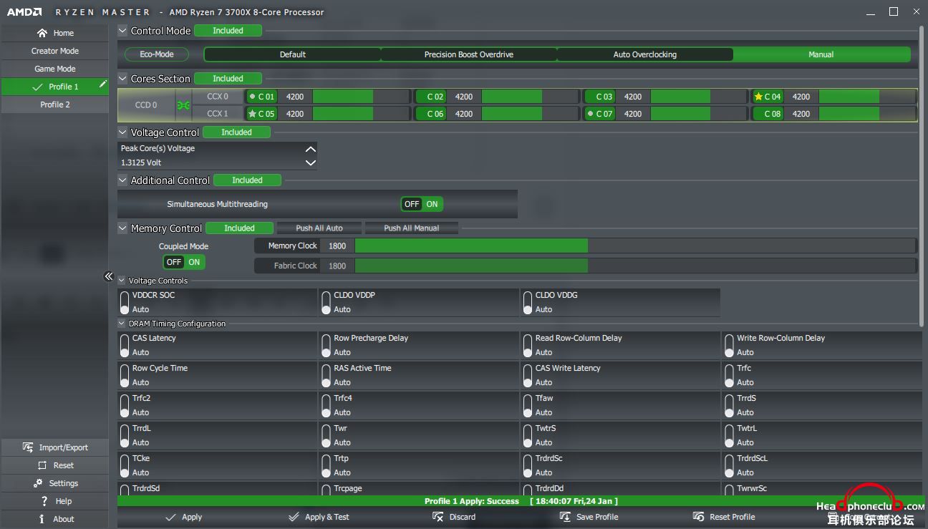Collapse the Additional Control section
The width and height of the screenshot is (928, 529).
[122, 180]
